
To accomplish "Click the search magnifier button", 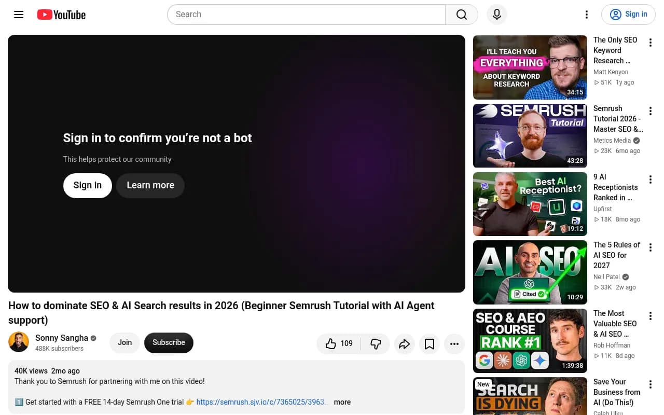I will pyautogui.click(x=462, y=15).
